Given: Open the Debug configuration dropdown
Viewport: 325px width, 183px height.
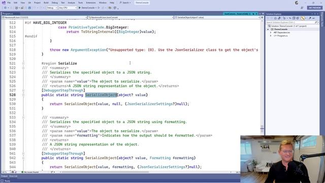Looking at the screenshot, I should tap(52, 8).
